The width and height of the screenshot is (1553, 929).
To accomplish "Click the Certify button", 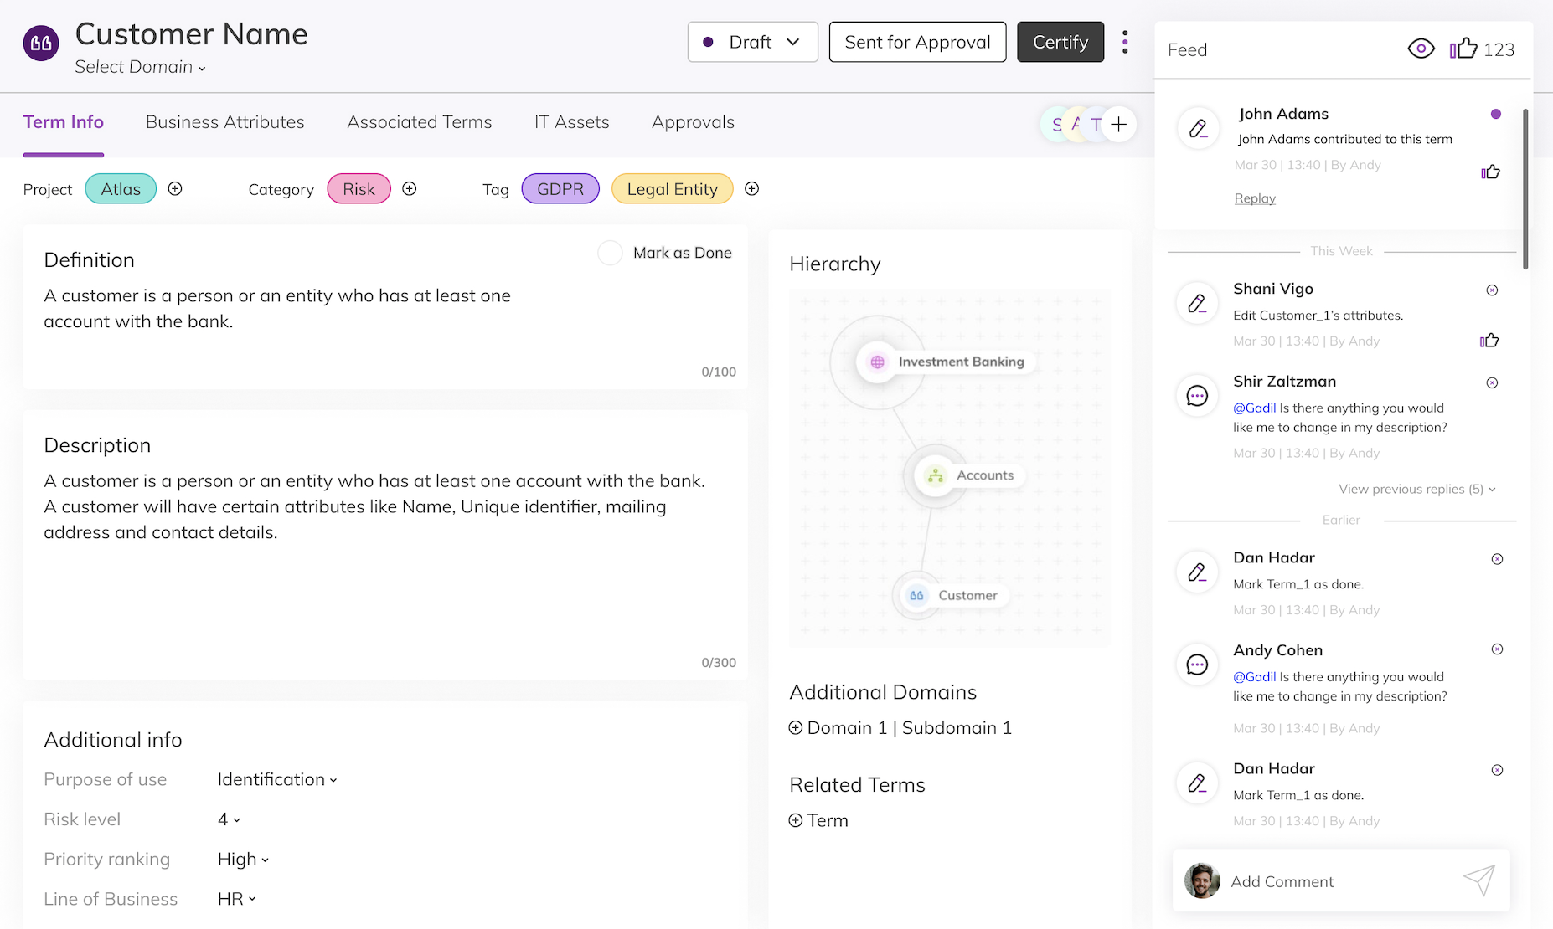I will (1060, 42).
